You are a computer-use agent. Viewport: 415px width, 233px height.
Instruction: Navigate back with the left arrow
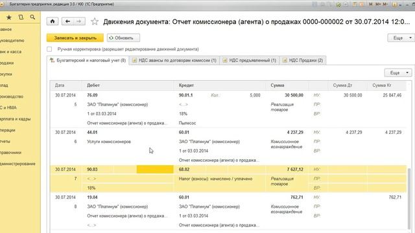coord(67,21)
